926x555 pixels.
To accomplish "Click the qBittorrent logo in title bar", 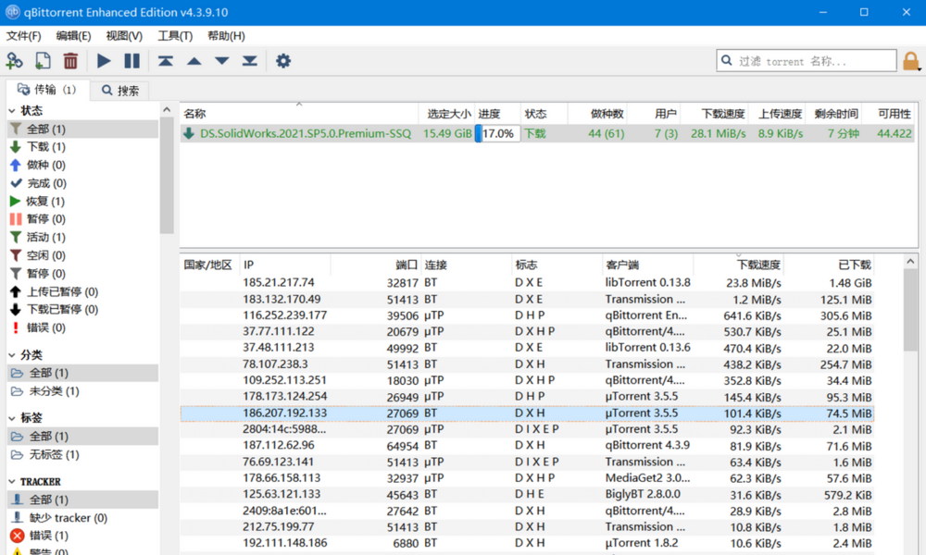I will pos(12,12).
